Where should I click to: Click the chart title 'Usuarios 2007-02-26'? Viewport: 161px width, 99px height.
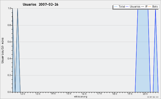click(41, 5)
